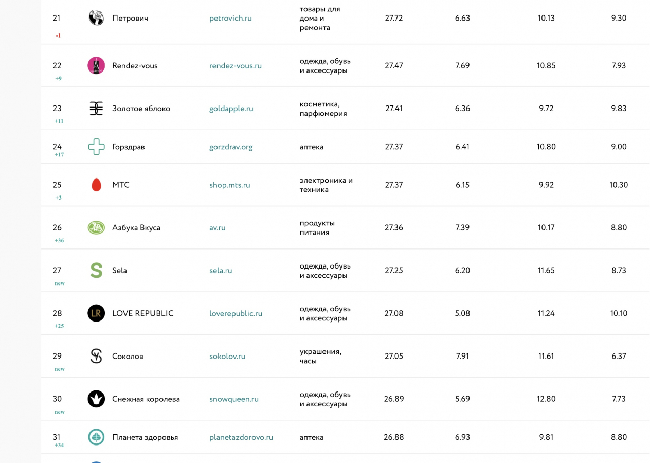Open the petrovich.ru link
Image resolution: width=650 pixels, height=463 pixels.
[x=230, y=18]
